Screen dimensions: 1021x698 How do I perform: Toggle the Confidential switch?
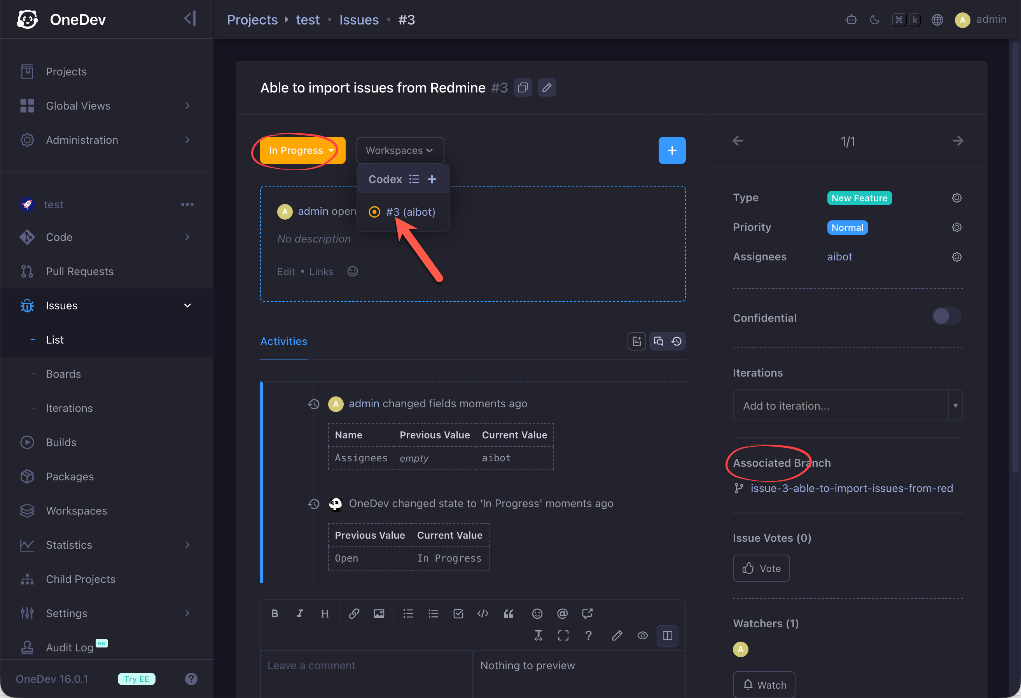tap(946, 316)
